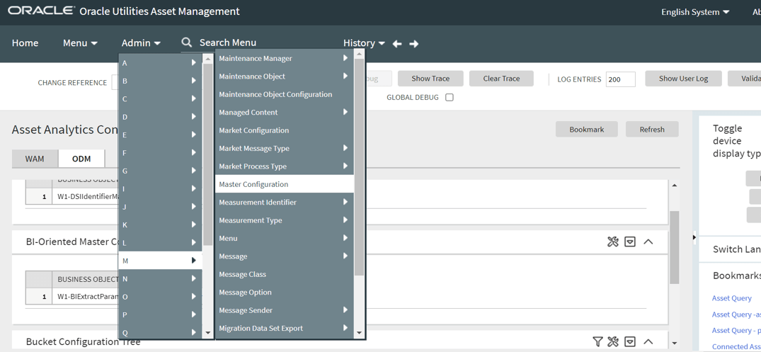Open the Admin dropdown
Screen dimensions: 761x352
tap(141, 42)
